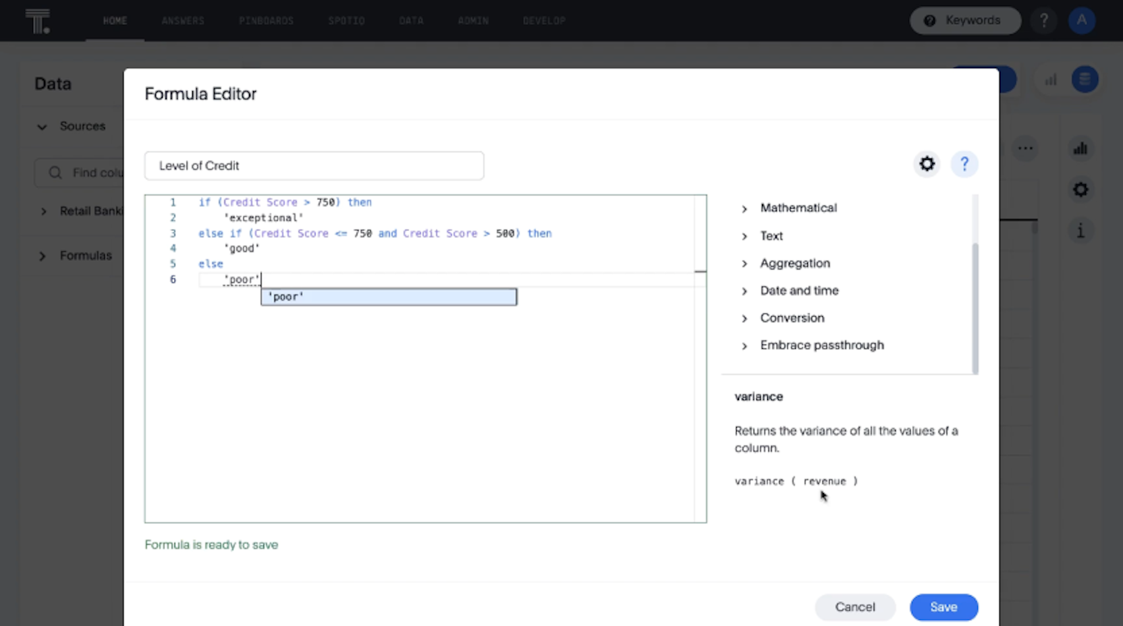Click the 'good' string on line 4
This screenshot has height=626, width=1123.
click(242, 248)
